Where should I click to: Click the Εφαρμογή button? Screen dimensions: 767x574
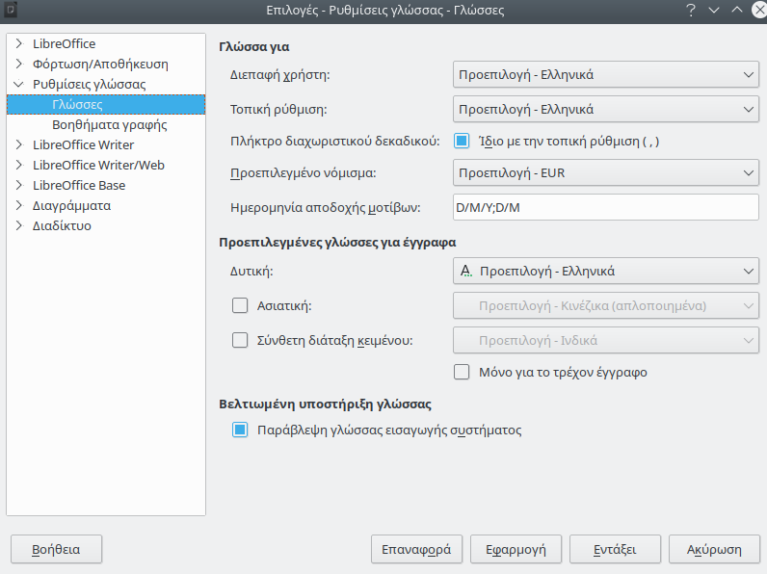pos(516,549)
